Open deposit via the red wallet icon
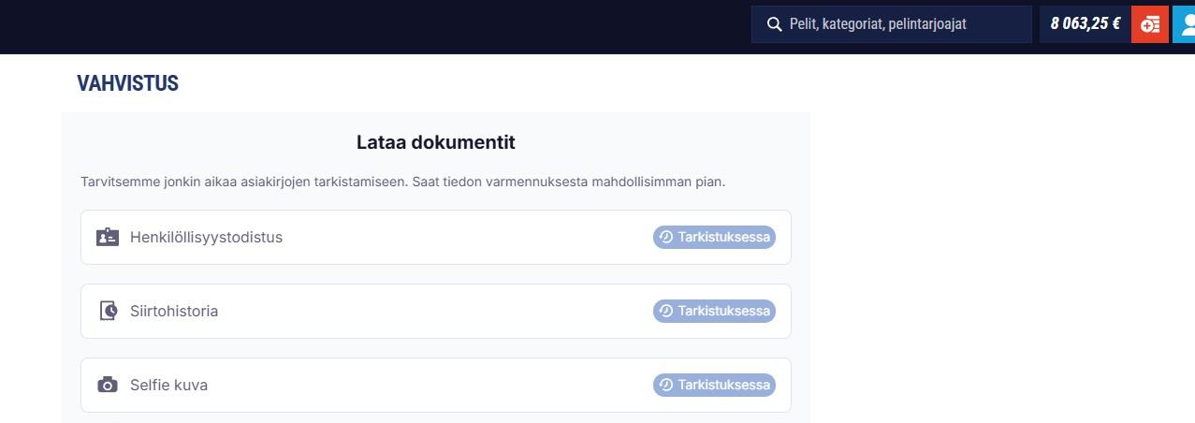This screenshot has height=423, width=1195. click(1149, 24)
